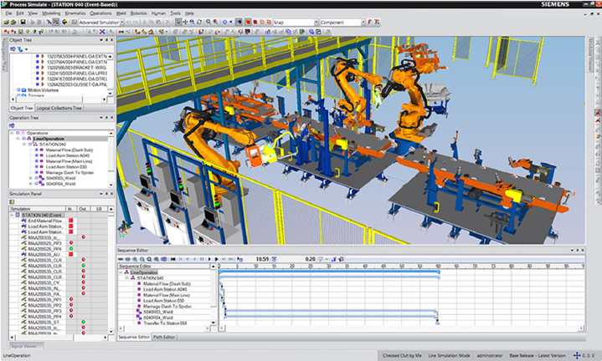Switch to Logical Collections Tree tab

point(59,108)
